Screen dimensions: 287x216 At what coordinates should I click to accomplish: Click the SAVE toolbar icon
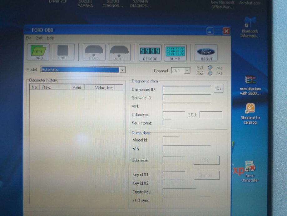point(63,52)
